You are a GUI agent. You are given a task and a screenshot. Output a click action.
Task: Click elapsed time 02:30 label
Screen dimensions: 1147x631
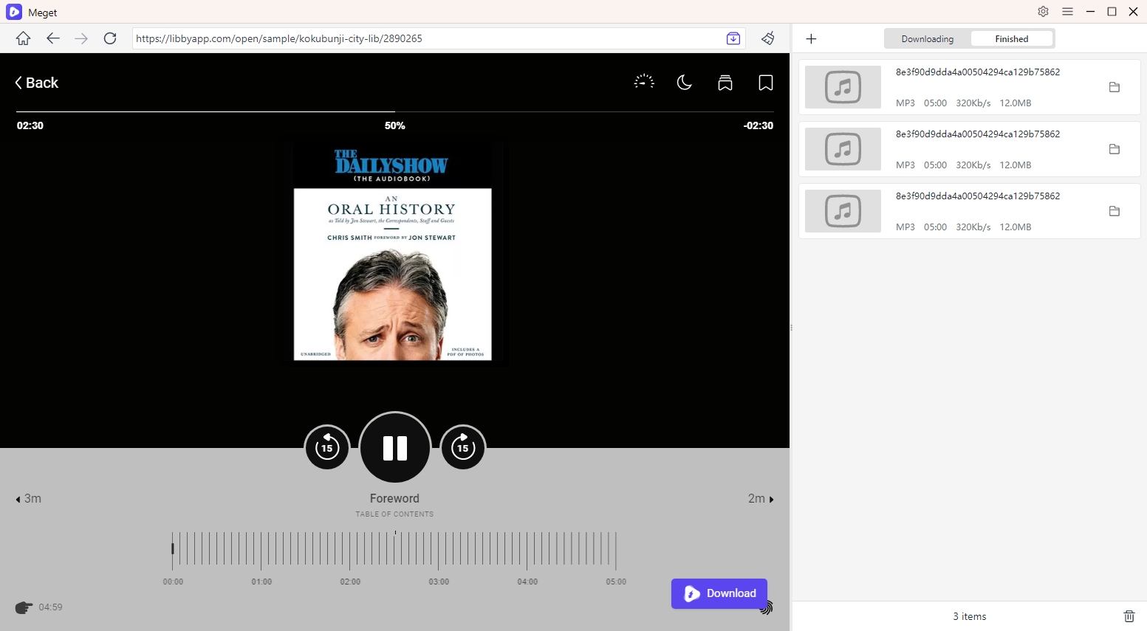(x=30, y=125)
